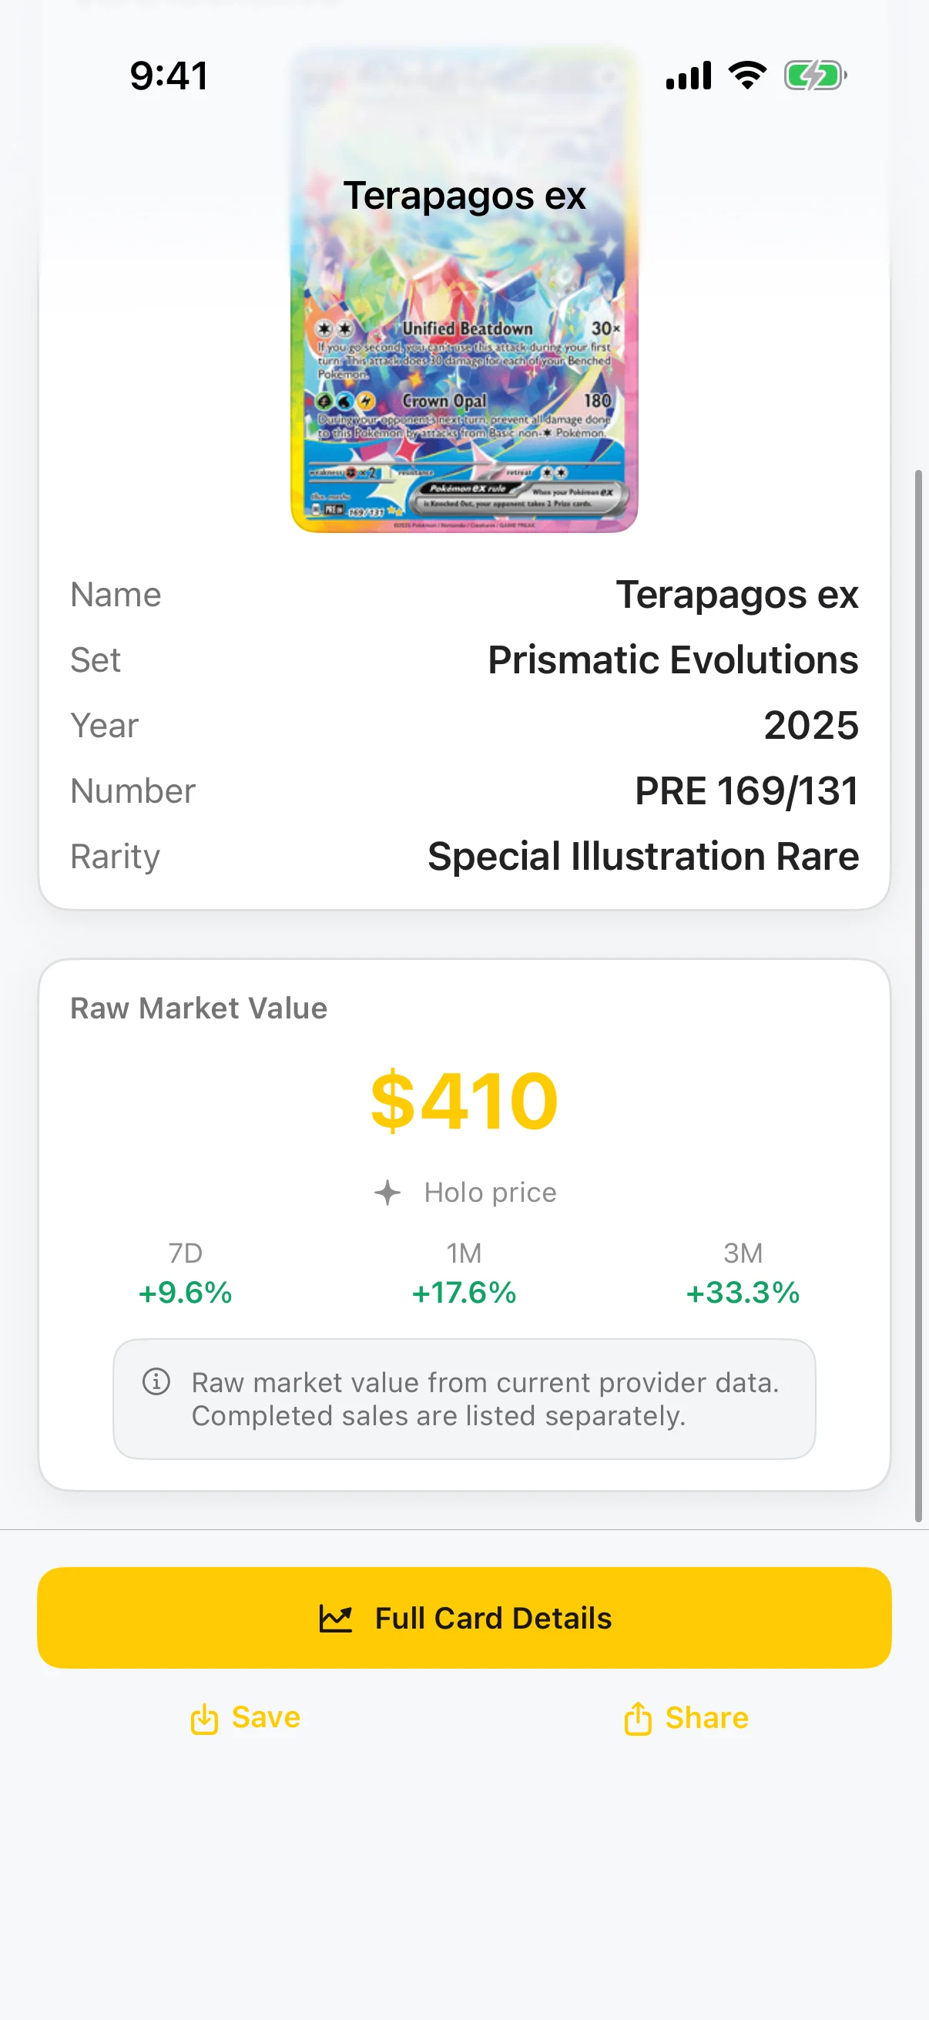The height and width of the screenshot is (2020, 929).
Task: Tap the Terapagos ex name value
Action: (x=737, y=595)
